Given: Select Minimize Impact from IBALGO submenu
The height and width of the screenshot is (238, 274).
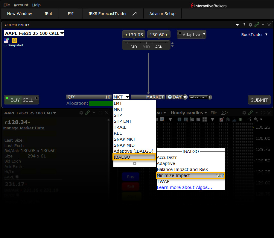Looking at the screenshot, I should (173, 175).
